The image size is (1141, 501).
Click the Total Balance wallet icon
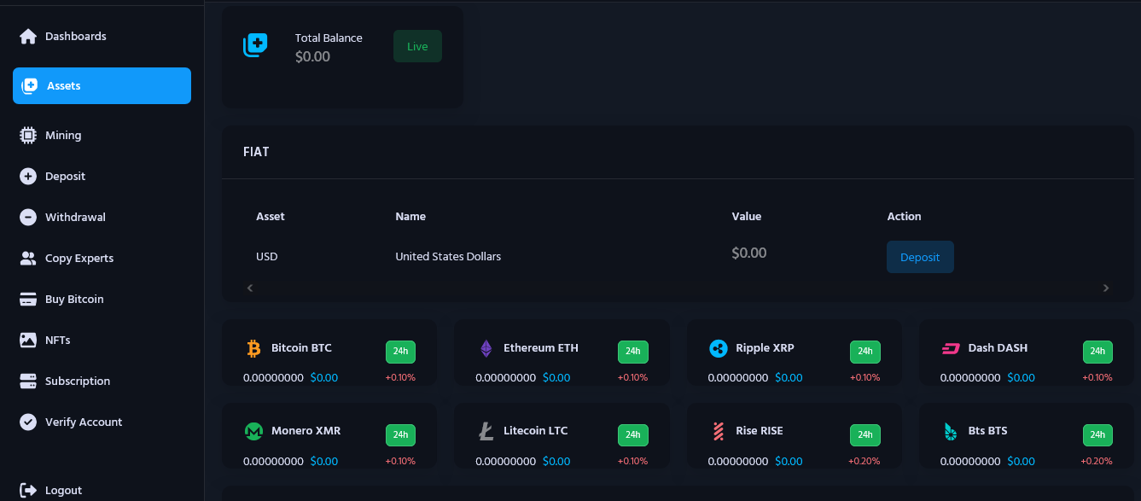(255, 46)
